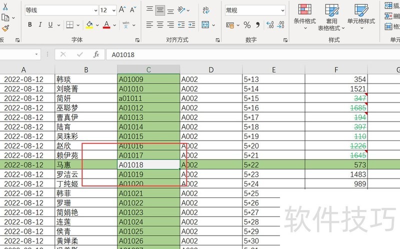Apply the yellow fill color bucket
The height and width of the screenshot is (249, 400).
tap(89, 24)
